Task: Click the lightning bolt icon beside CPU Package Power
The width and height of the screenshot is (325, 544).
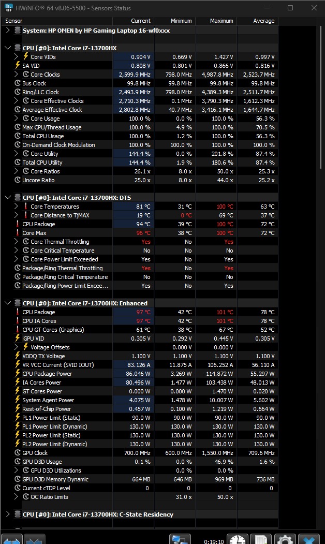Action: pos(18,374)
